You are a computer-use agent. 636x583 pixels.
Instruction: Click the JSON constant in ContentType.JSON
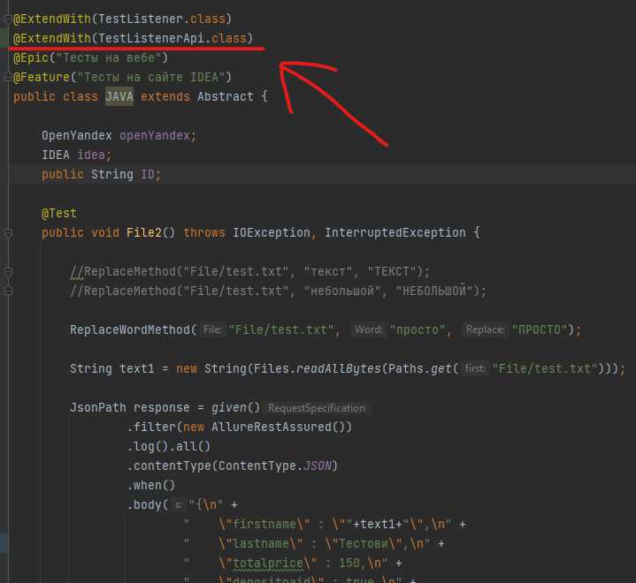point(318,466)
